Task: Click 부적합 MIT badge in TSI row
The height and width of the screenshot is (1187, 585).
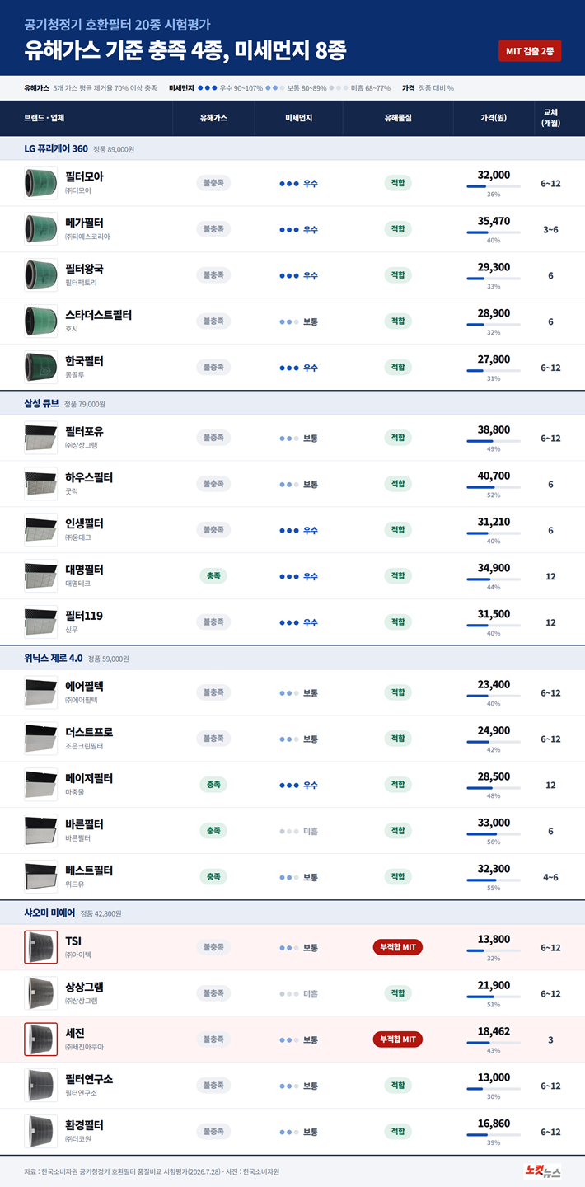Action: tap(398, 947)
